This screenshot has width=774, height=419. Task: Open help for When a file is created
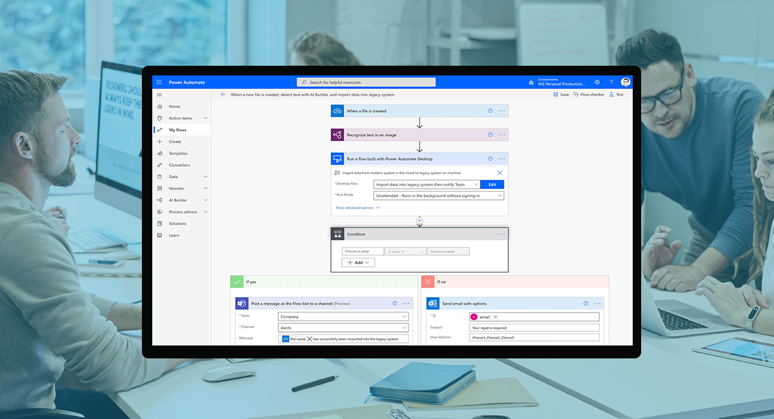490,111
